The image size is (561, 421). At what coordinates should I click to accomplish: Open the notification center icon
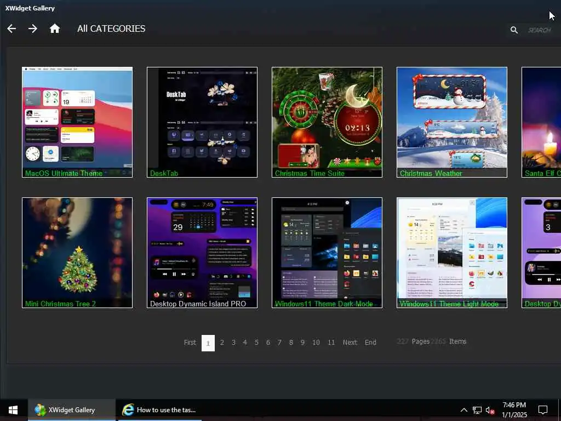(543, 410)
